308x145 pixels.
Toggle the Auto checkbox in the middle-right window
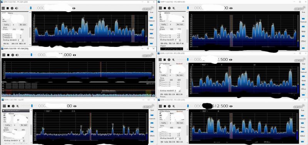[x=161, y=80]
